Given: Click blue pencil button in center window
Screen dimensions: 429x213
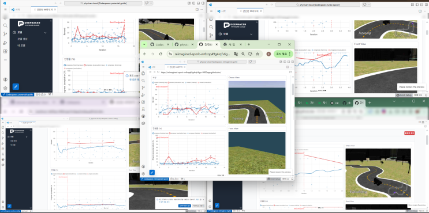Looking at the screenshot, I should [152, 172].
